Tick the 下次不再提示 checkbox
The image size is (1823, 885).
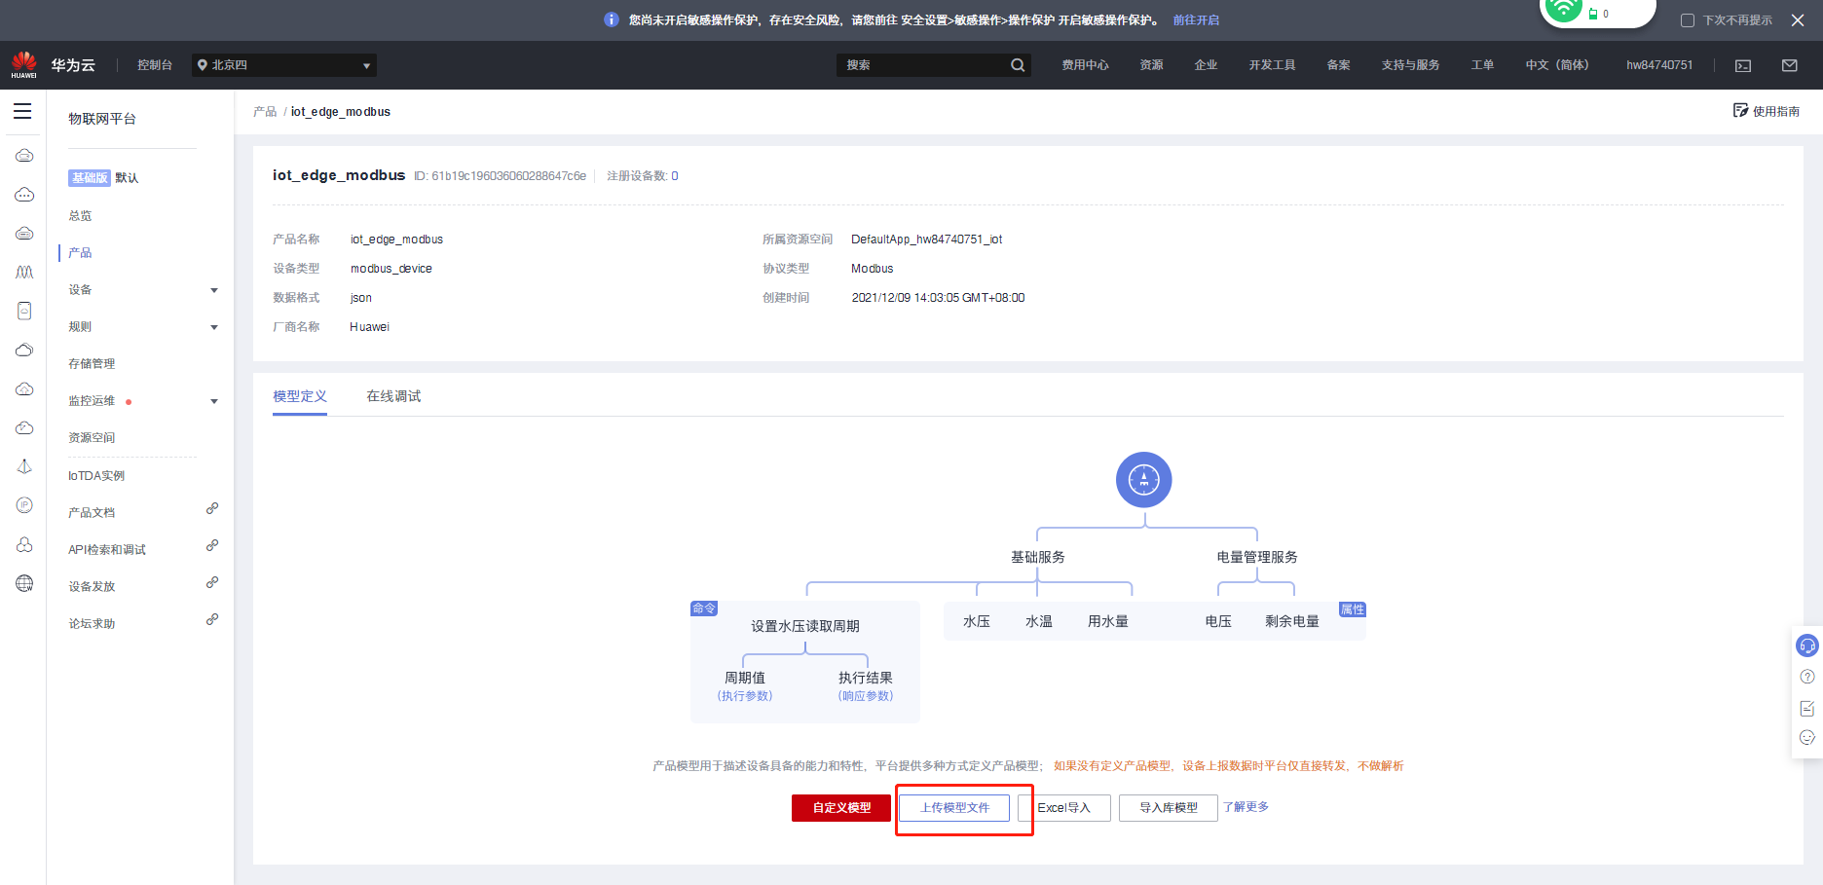(1688, 20)
